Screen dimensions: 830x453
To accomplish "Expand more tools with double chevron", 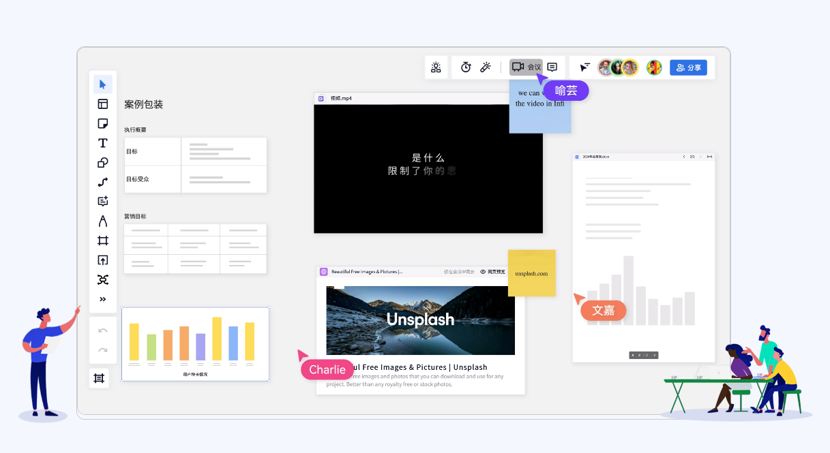I will [103, 299].
